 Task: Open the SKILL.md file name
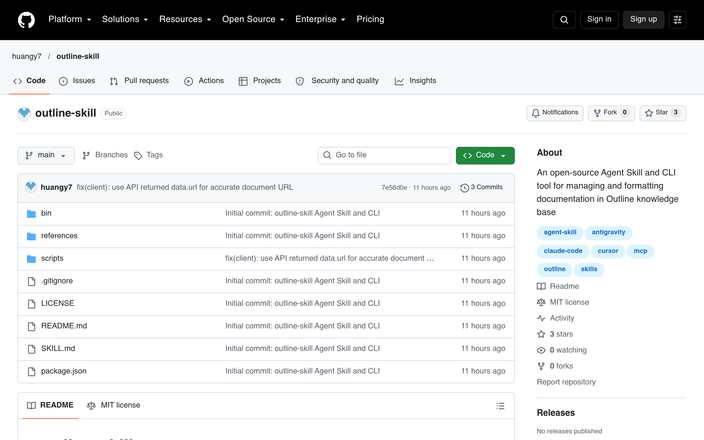58,349
